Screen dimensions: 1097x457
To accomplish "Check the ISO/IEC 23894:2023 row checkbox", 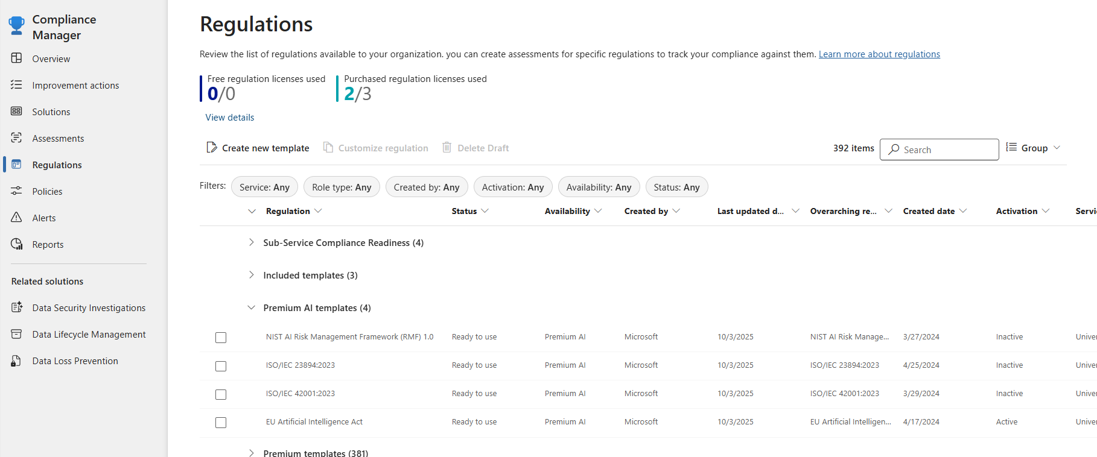I will [221, 366].
